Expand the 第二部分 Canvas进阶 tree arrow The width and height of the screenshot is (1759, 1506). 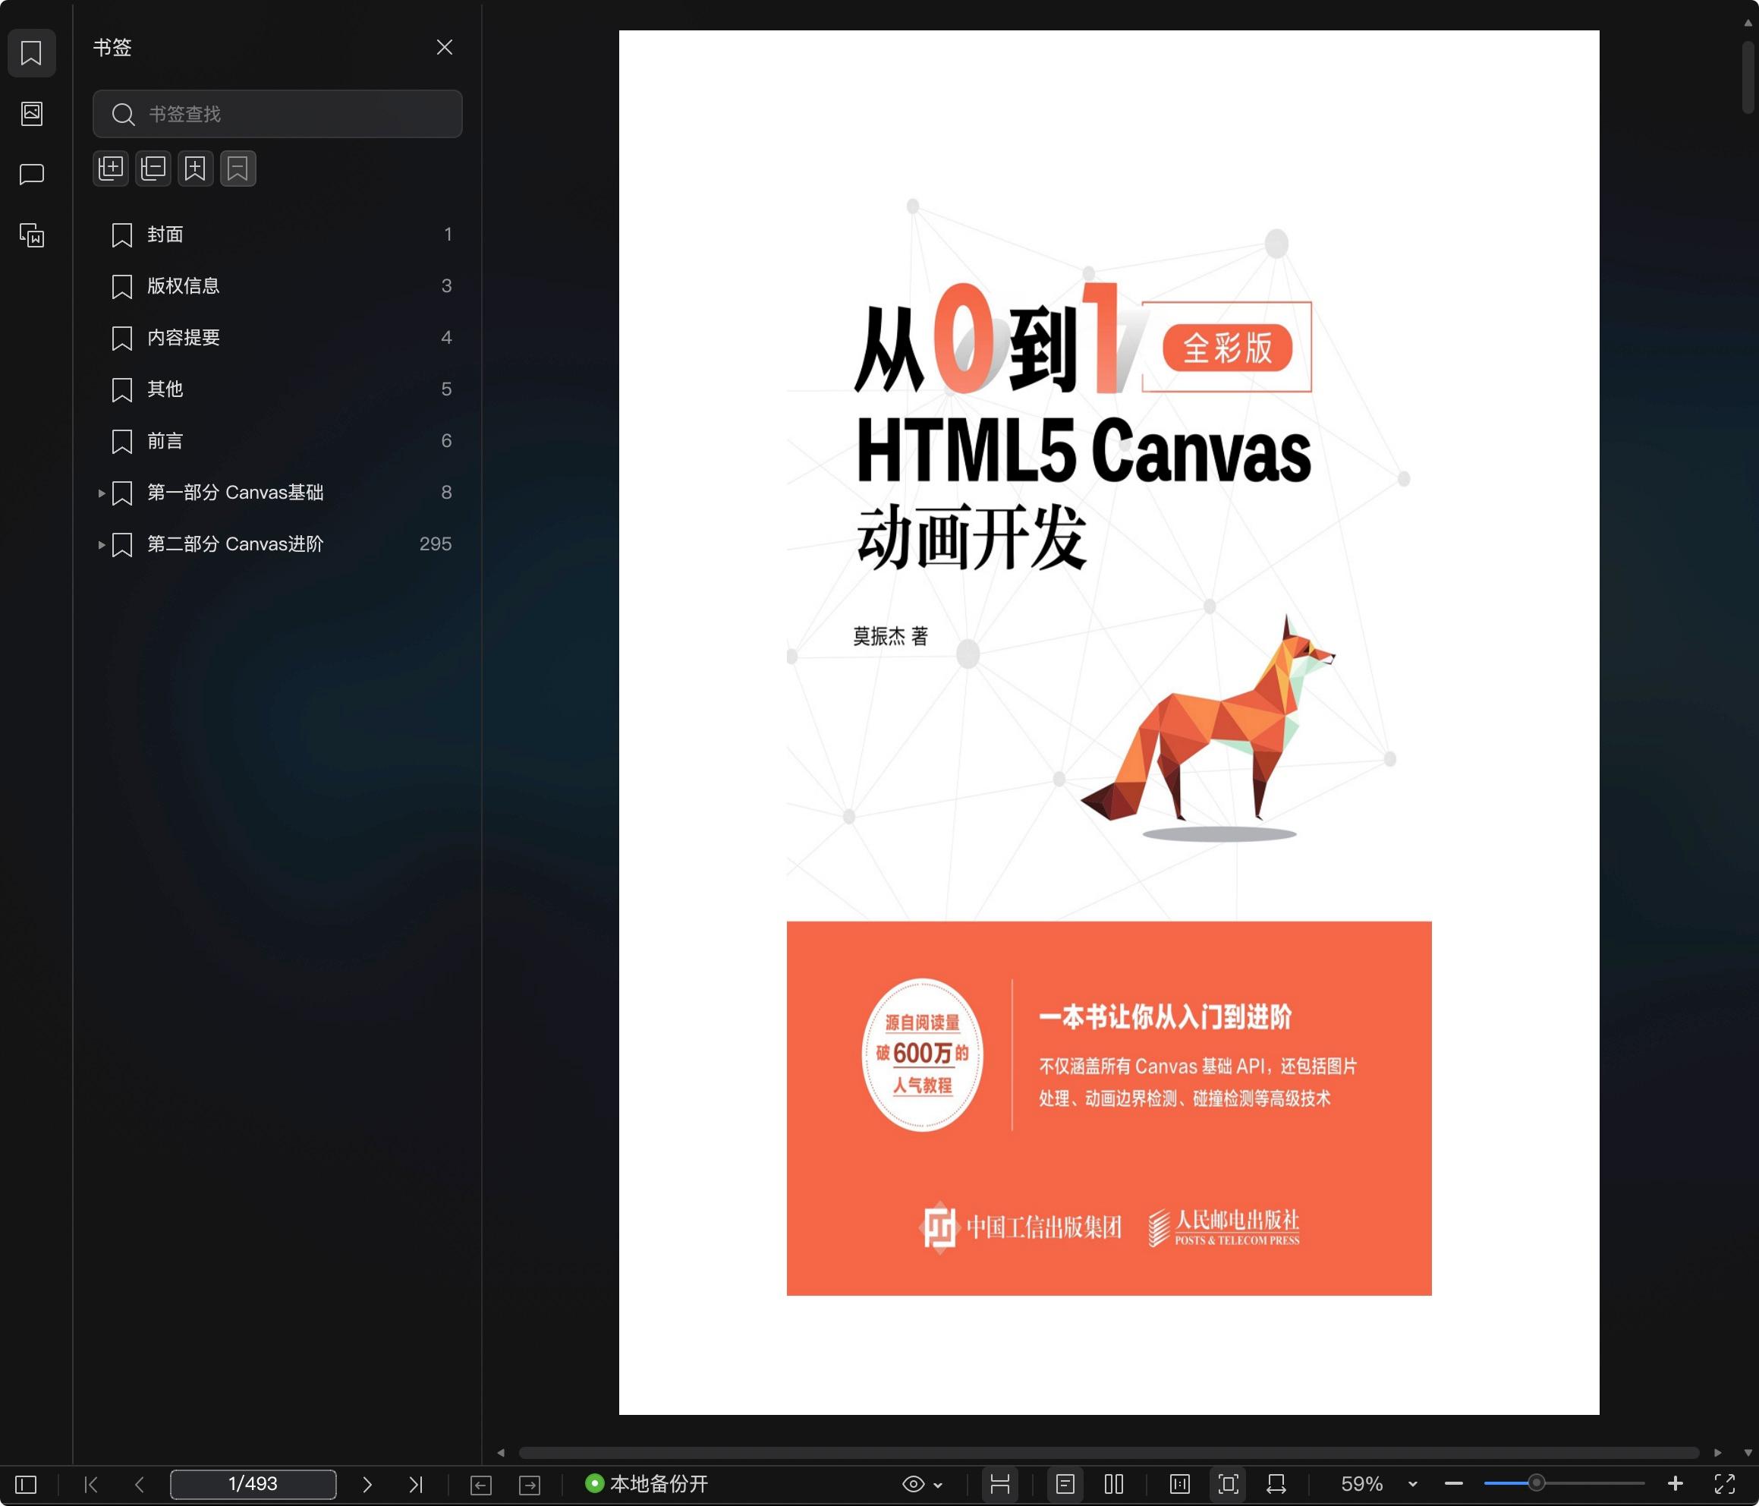pyautogui.click(x=101, y=545)
